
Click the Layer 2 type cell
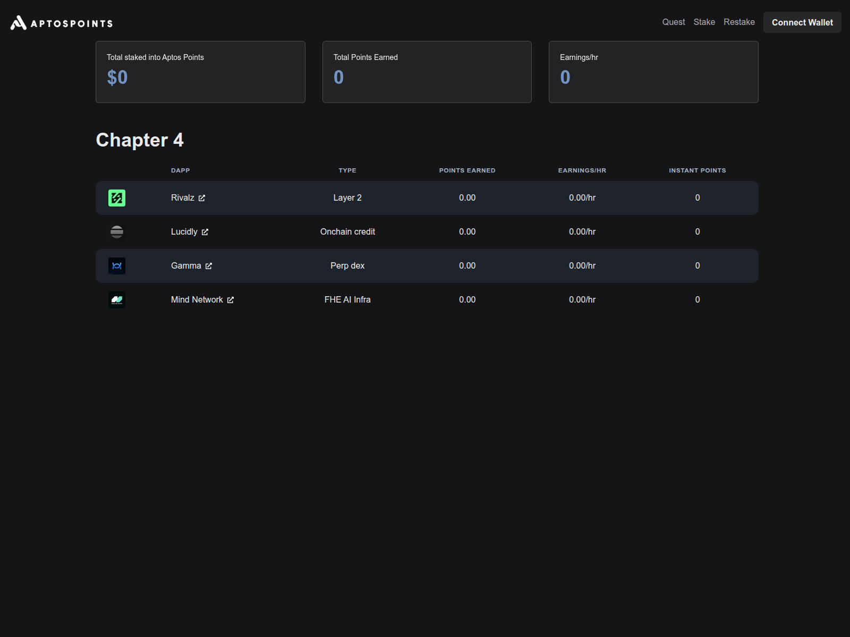(x=347, y=197)
